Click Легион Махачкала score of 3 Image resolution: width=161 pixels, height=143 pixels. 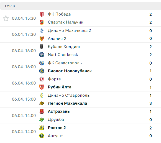pyautogui.click(x=150, y=103)
